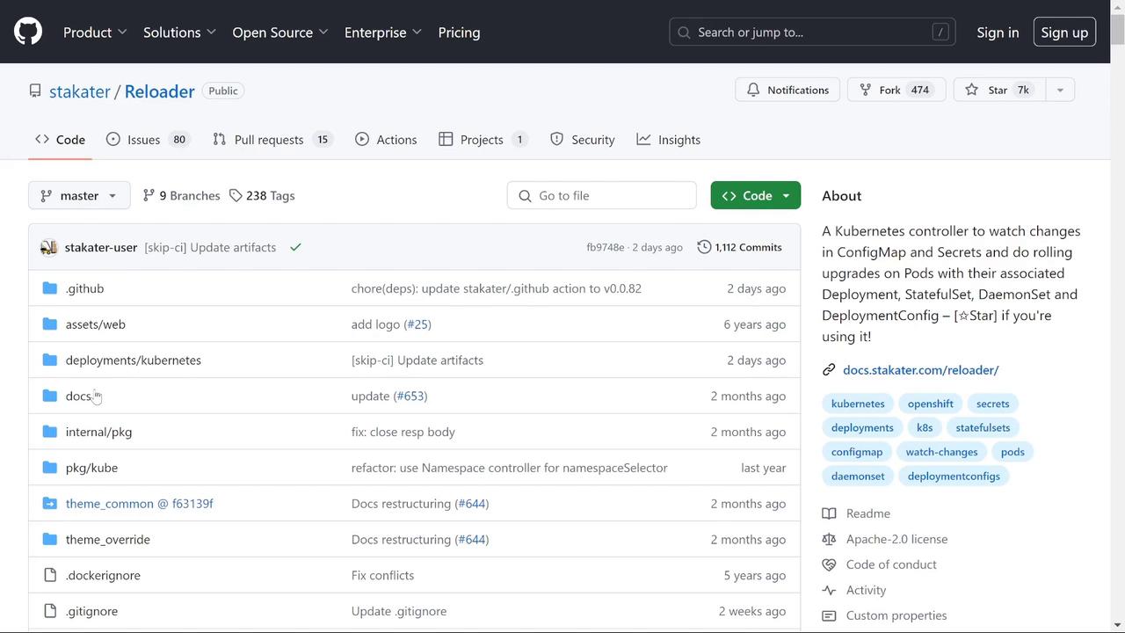Star the Reloader repository
Image resolution: width=1125 pixels, height=633 pixels.
998,90
